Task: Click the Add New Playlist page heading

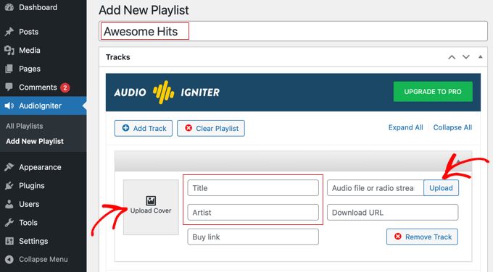Action: 144,10
